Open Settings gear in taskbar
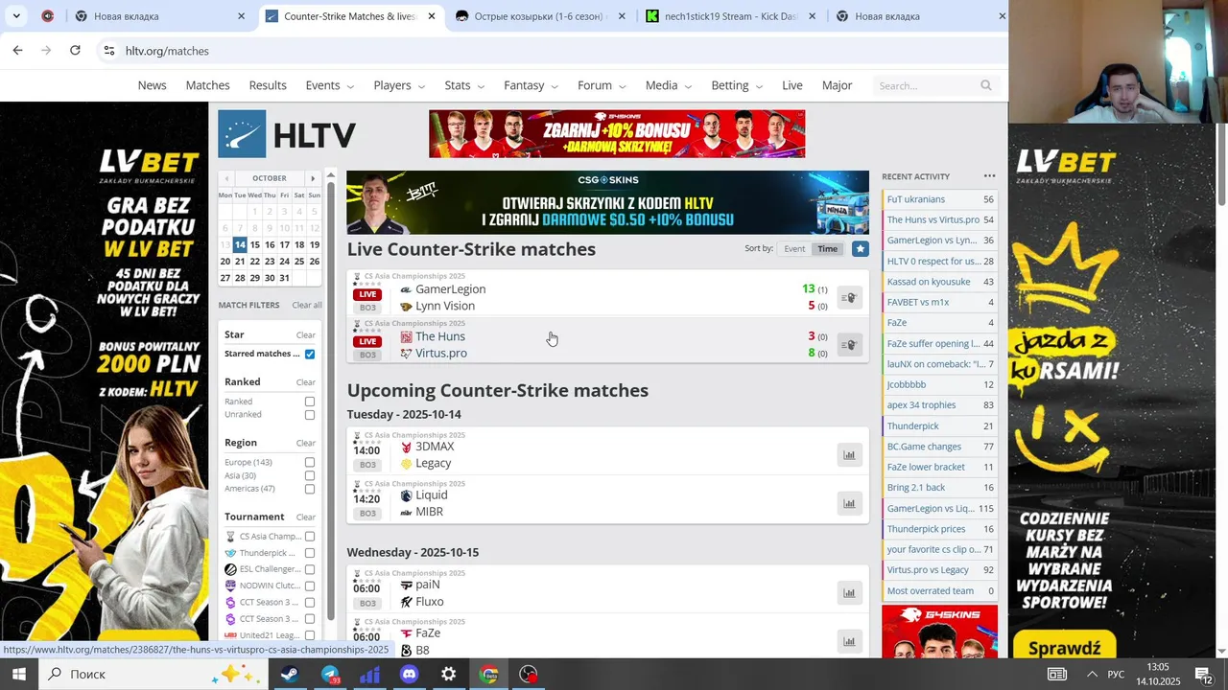Viewport: 1228px width, 690px height. (x=449, y=675)
